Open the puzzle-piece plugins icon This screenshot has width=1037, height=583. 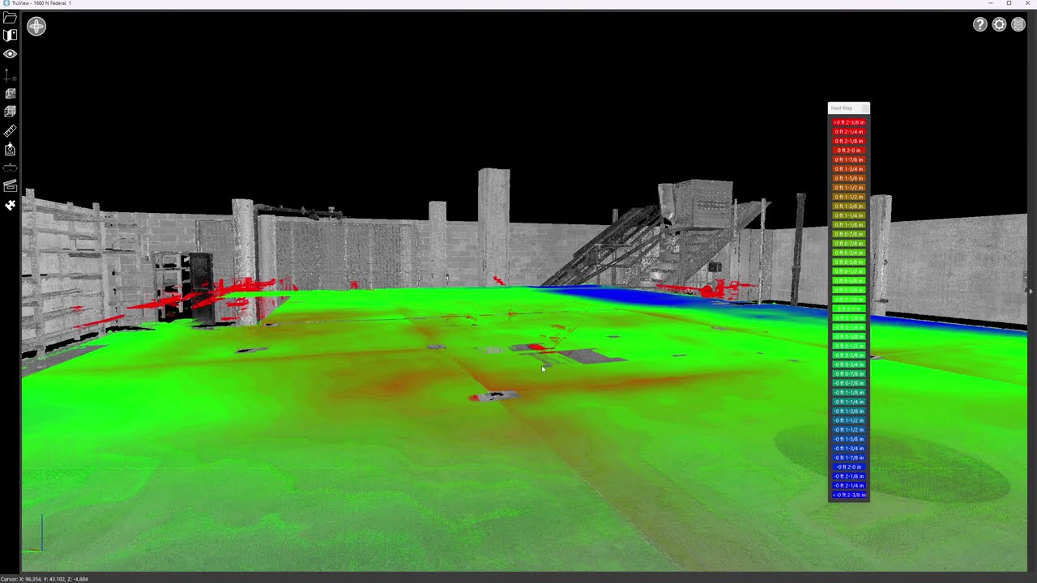10,205
